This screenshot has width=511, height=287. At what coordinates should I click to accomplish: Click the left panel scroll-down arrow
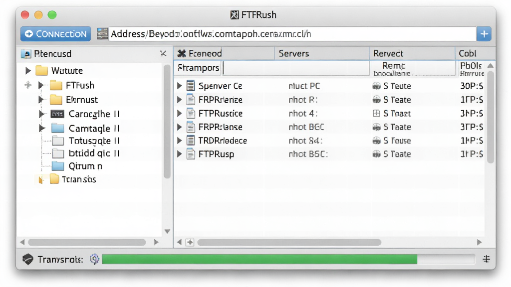167,231
